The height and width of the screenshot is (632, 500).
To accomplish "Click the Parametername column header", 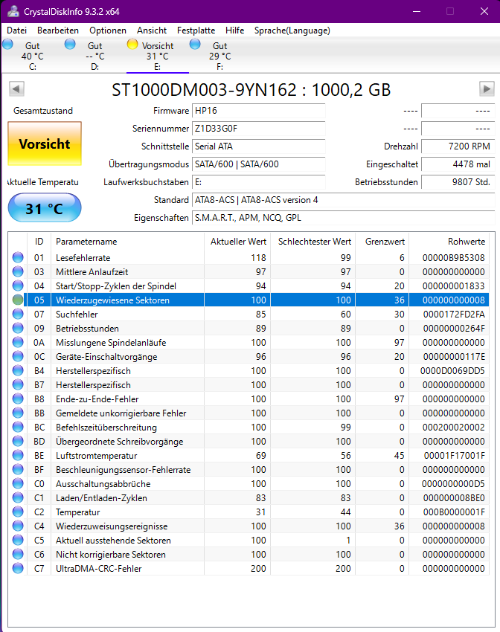I will (x=127, y=242).
